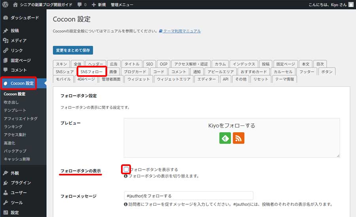356x217 pixels.
Task: Switch to the SNSフォロー tab
Action: [x=91, y=72]
